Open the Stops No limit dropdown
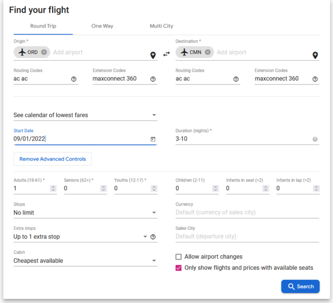The height and width of the screenshot is (303, 333). point(85,213)
